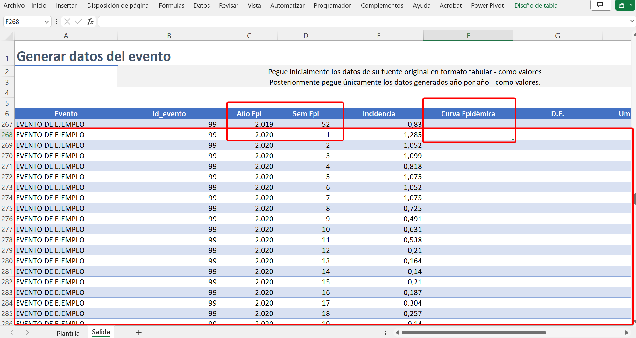Open the Fórmulas ribbon tab
Viewport: 636px width, 338px height.
[172, 5]
